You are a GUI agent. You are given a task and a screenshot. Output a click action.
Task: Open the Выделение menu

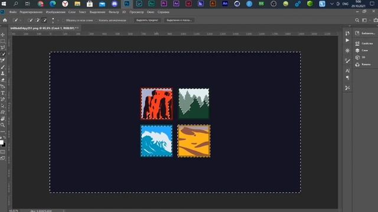click(x=97, y=12)
